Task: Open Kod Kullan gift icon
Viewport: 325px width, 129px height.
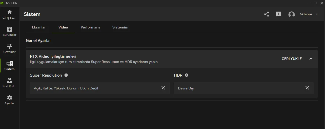Action: [x=10, y=81]
